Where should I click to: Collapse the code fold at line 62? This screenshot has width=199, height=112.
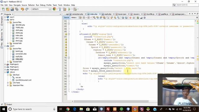[69, 24]
